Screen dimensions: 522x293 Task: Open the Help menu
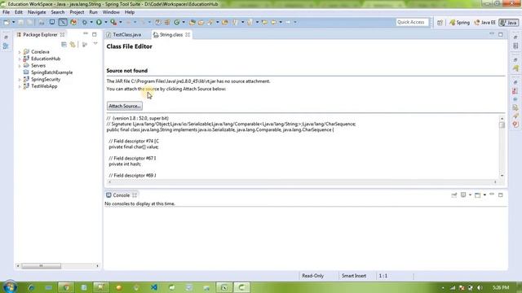click(130, 12)
